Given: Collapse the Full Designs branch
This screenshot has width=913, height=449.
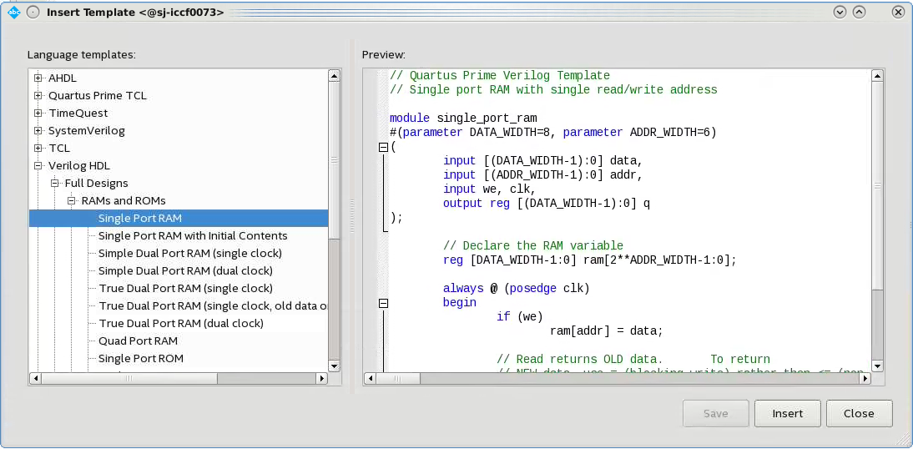Looking at the screenshot, I should (55, 183).
